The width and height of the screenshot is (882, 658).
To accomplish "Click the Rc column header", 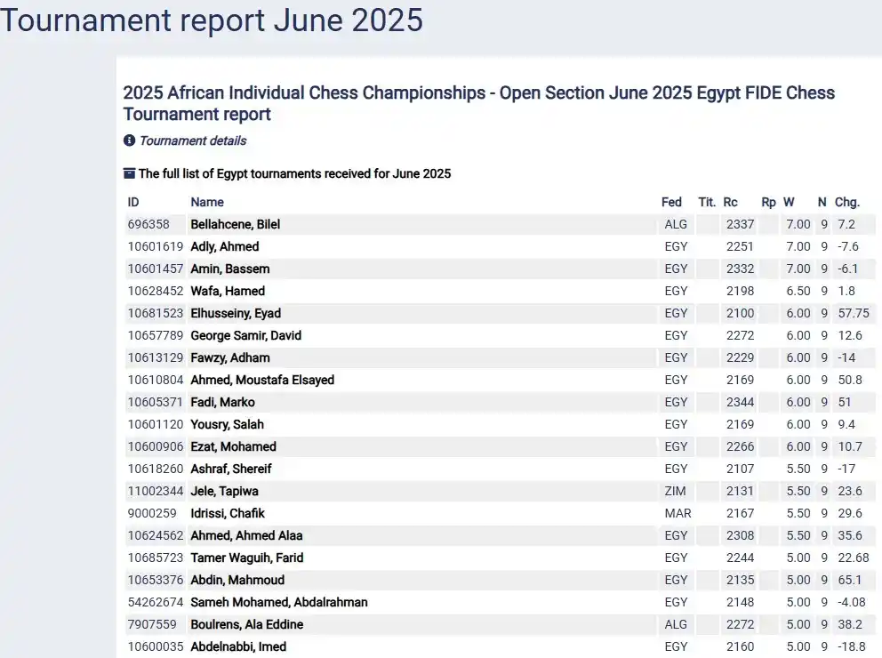I will pyautogui.click(x=730, y=203).
